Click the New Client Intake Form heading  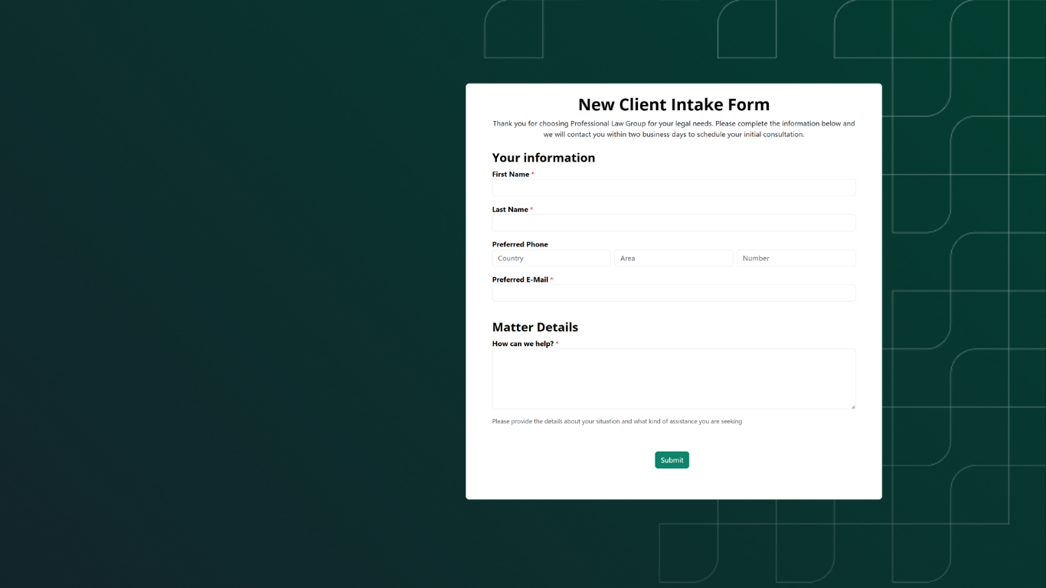[x=673, y=105]
